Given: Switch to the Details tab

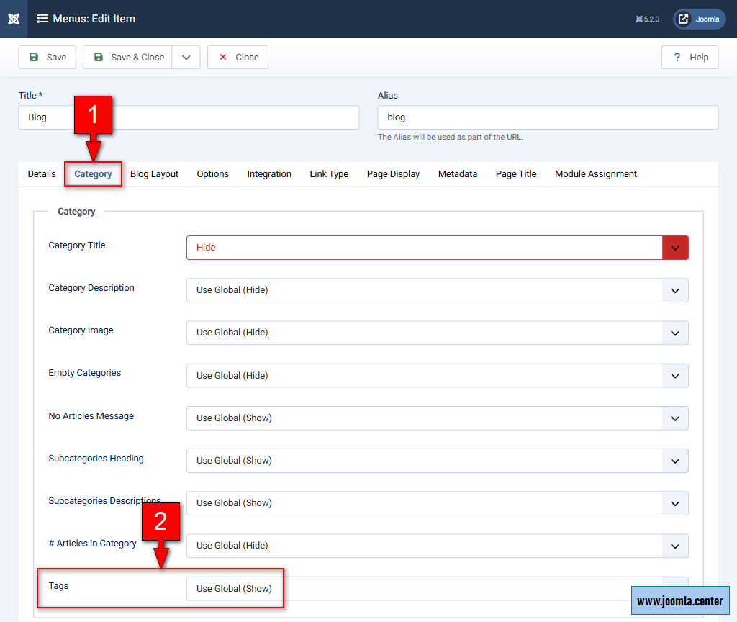Looking at the screenshot, I should pyautogui.click(x=42, y=174).
